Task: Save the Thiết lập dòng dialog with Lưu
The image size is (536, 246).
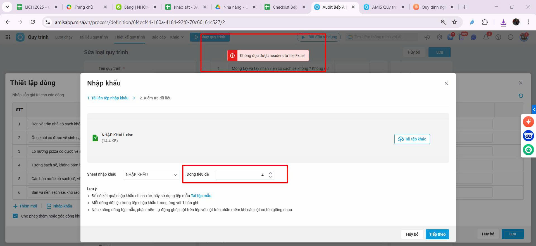Action: click(513, 234)
